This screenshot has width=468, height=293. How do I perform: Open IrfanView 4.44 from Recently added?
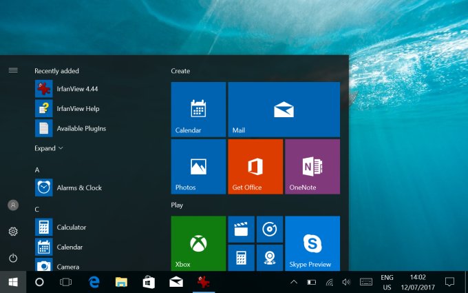coord(76,89)
